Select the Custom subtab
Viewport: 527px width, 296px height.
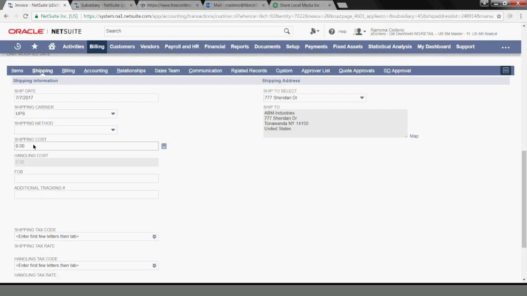(284, 71)
